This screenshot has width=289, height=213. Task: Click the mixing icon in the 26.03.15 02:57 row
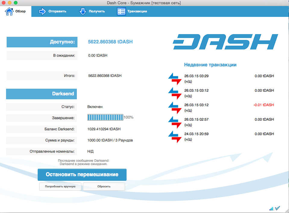[175, 122]
